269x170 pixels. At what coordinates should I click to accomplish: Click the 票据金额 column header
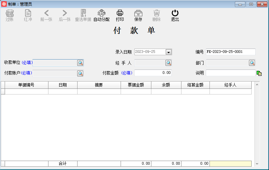pyautogui.click(x=136, y=85)
